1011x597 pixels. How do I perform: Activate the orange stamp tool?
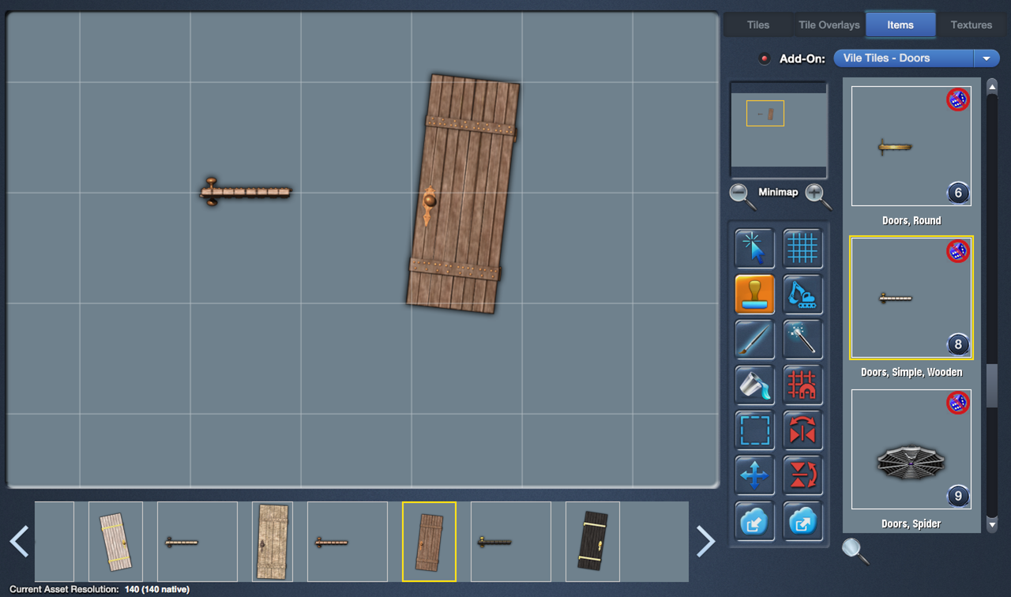click(x=755, y=295)
